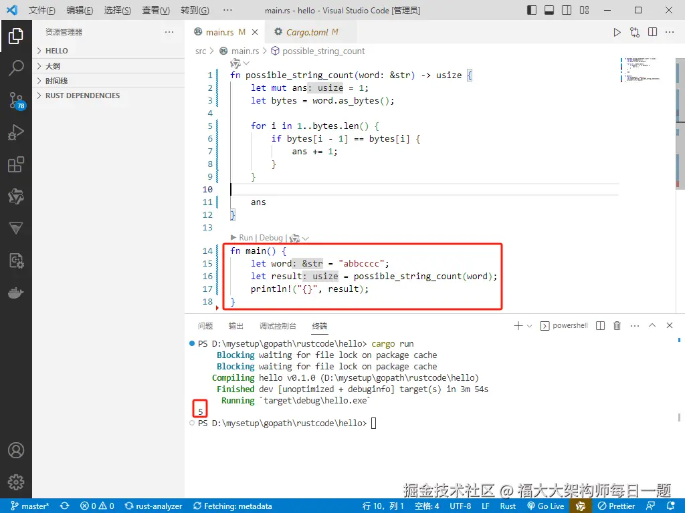685x513 pixels.
Task: Create a new terminal with plus icon
Action: pos(518,326)
